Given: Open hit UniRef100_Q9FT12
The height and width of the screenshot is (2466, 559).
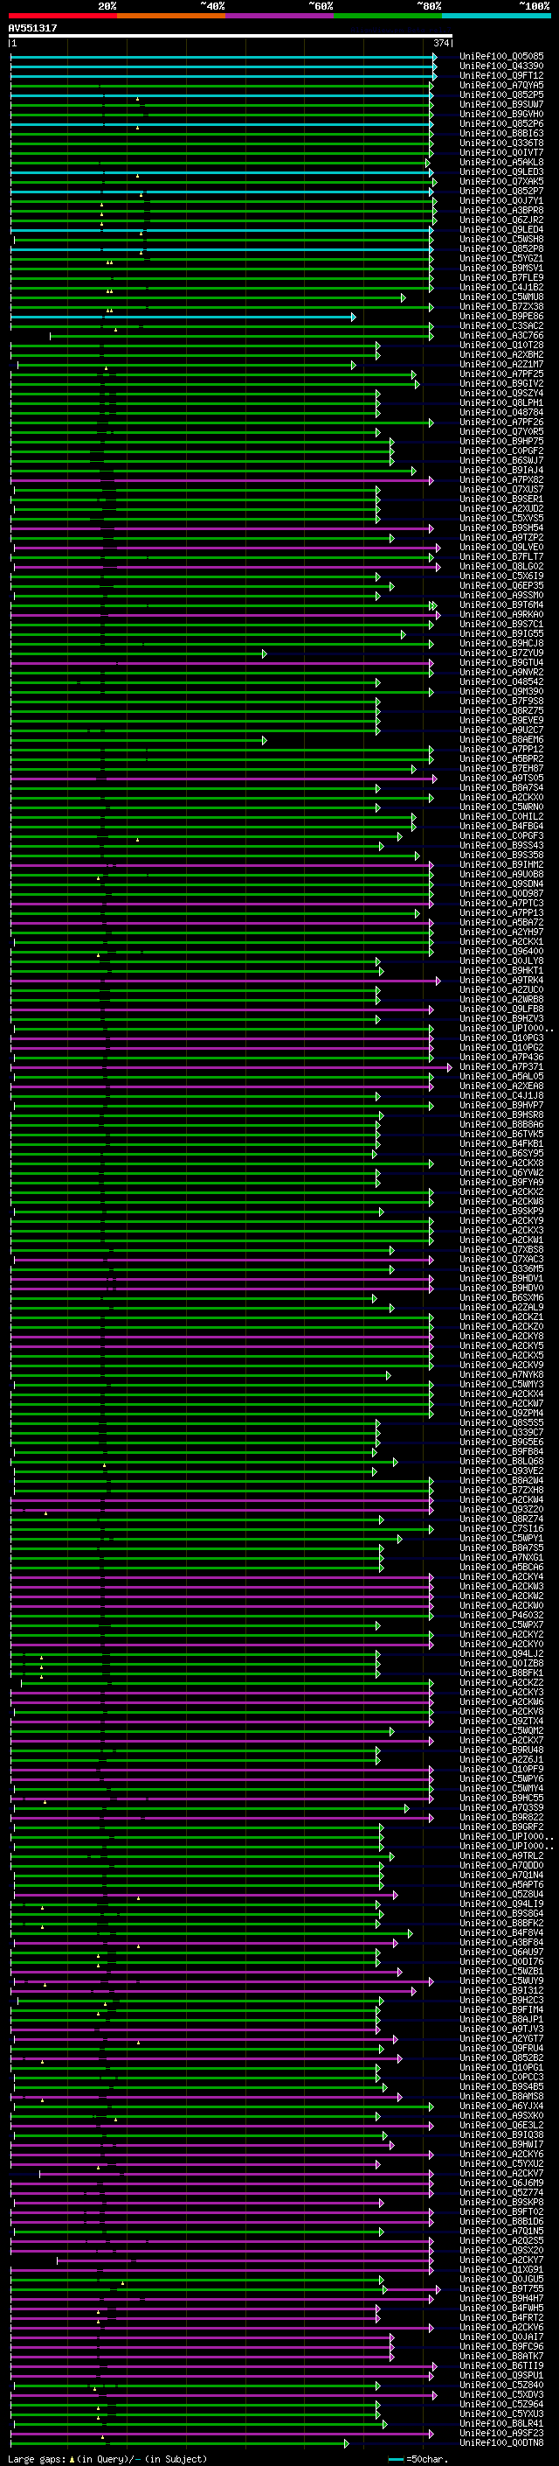Looking at the screenshot, I should pyautogui.click(x=500, y=75).
